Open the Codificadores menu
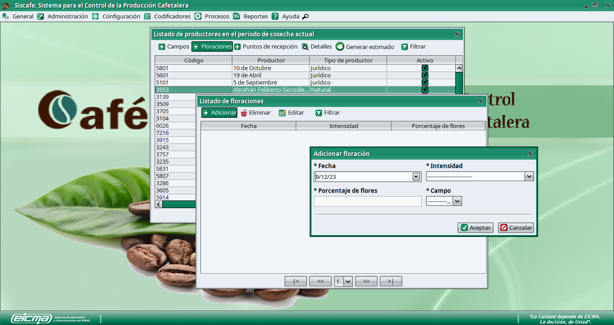 (172, 17)
